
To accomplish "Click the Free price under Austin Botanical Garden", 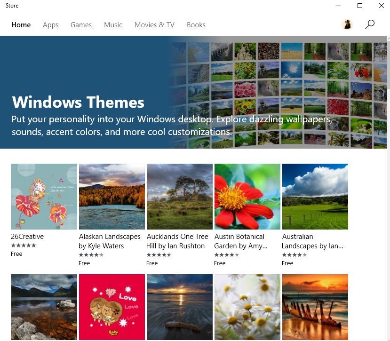I will click(220, 263).
